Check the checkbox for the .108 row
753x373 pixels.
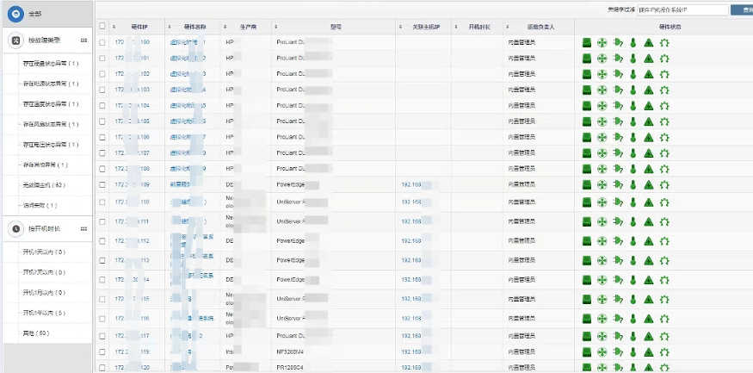pyautogui.click(x=102, y=169)
